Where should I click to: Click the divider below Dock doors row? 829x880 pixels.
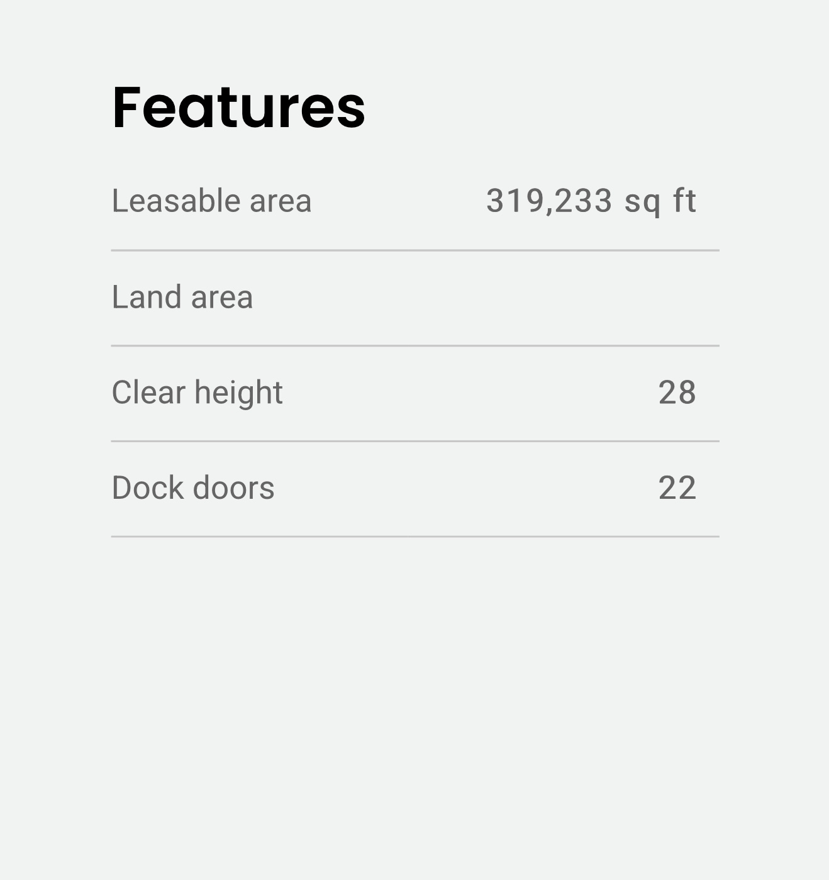click(x=415, y=537)
